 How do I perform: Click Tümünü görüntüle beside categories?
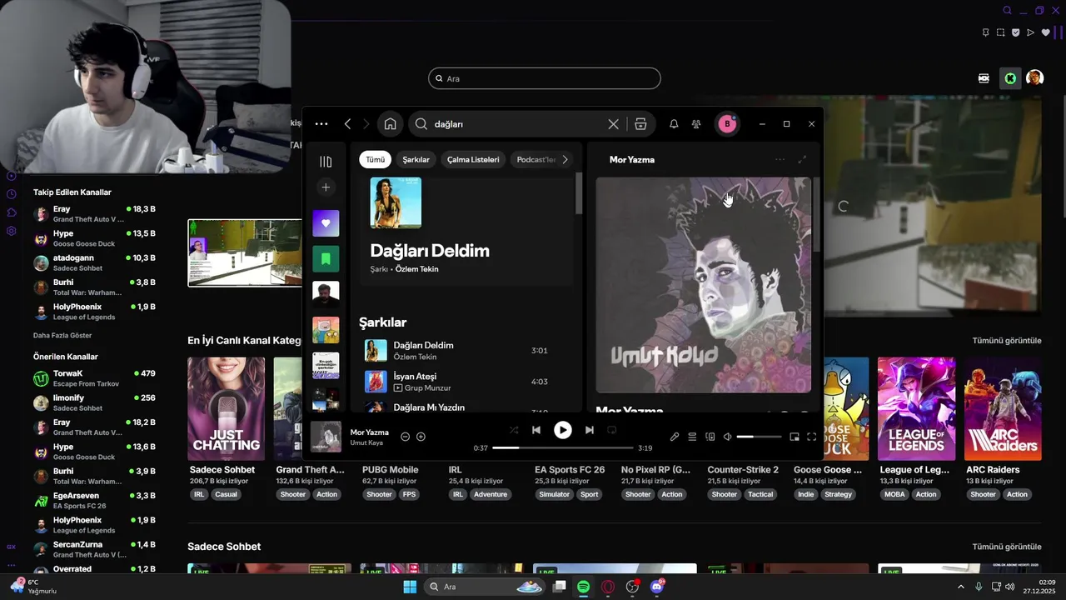click(x=1007, y=340)
